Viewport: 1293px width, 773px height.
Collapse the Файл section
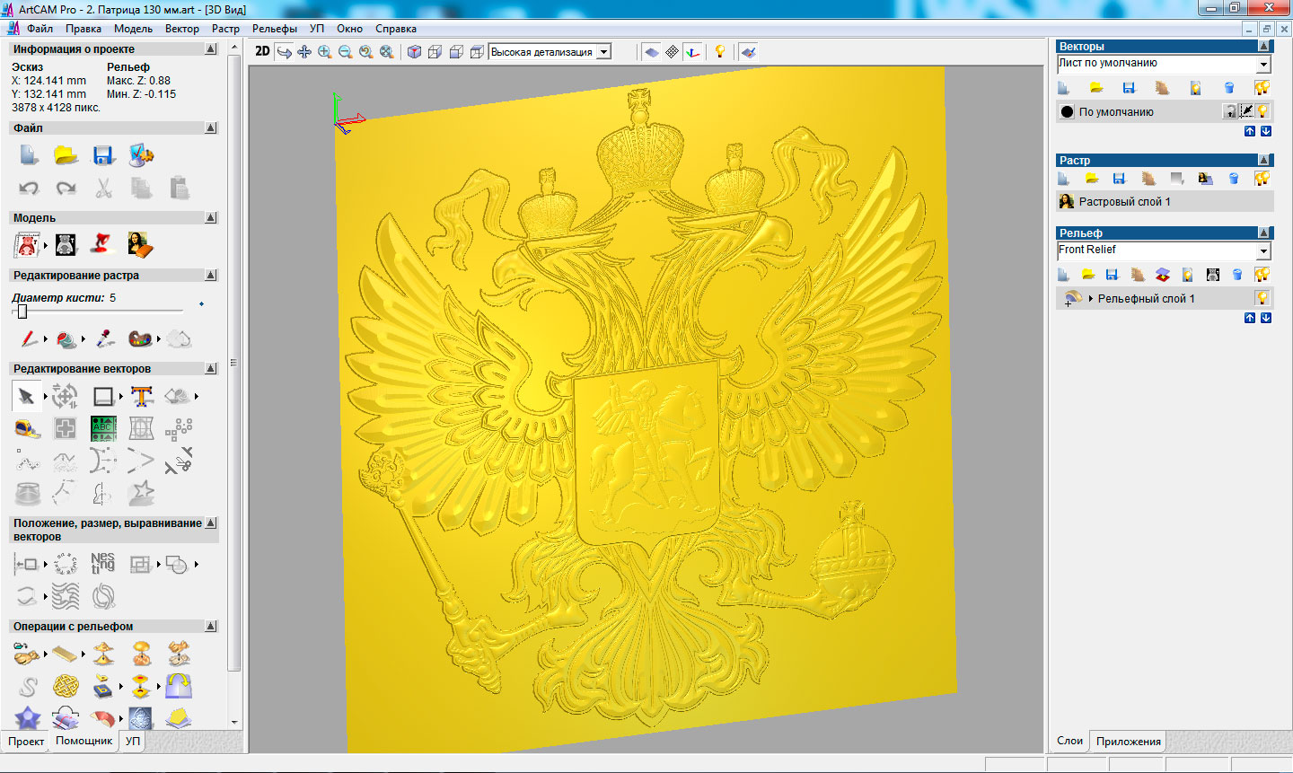211,128
